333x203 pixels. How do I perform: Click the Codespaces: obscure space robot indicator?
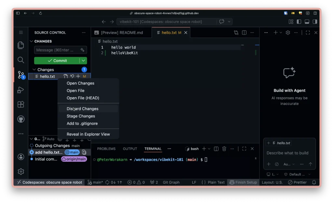[x=49, y=183]
